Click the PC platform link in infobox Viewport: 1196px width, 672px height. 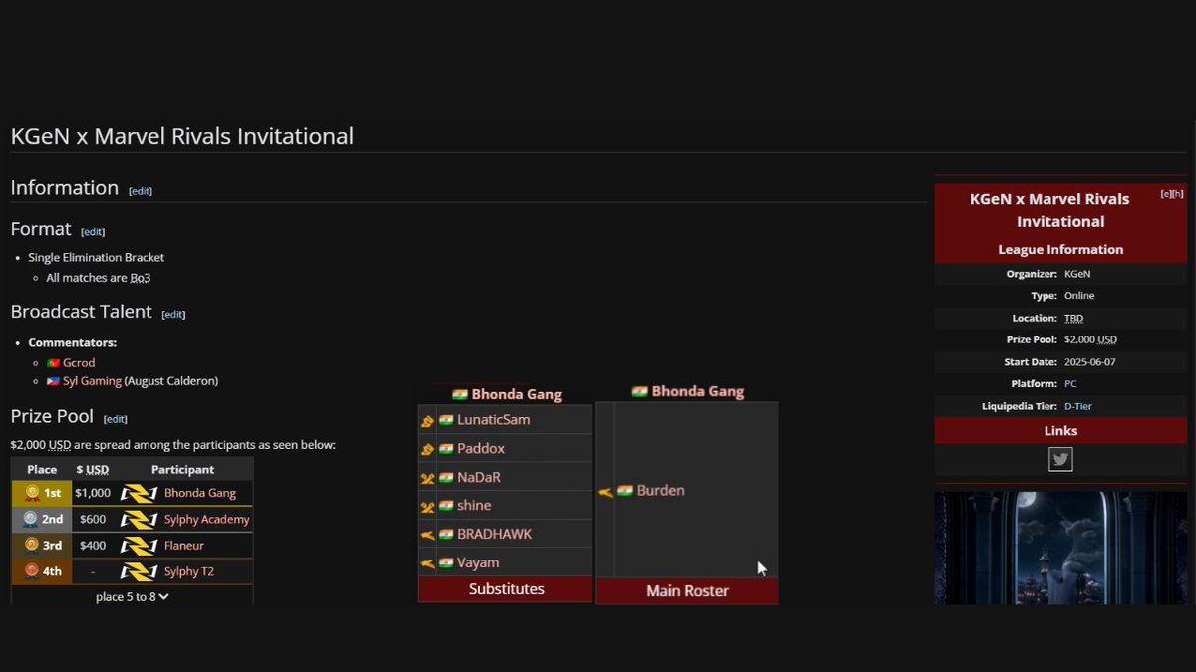pyautogui.click(x=1070, y=384)
